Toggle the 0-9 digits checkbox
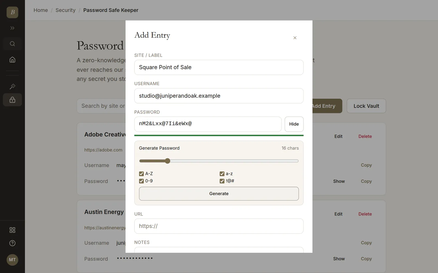The height and width of the screenshot is (273, 438). 141,181
